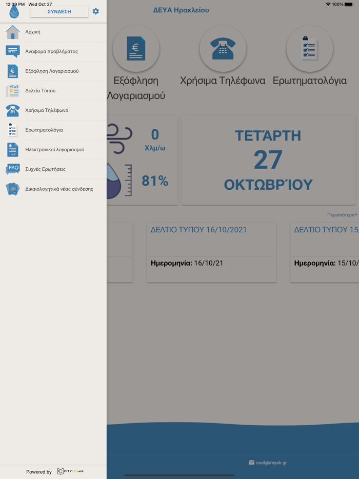359x479 pixels.
Task: Click the documents icon for Δικαιολογητικά νέας σύνδεσης
Action: click(x=12, y=189)
